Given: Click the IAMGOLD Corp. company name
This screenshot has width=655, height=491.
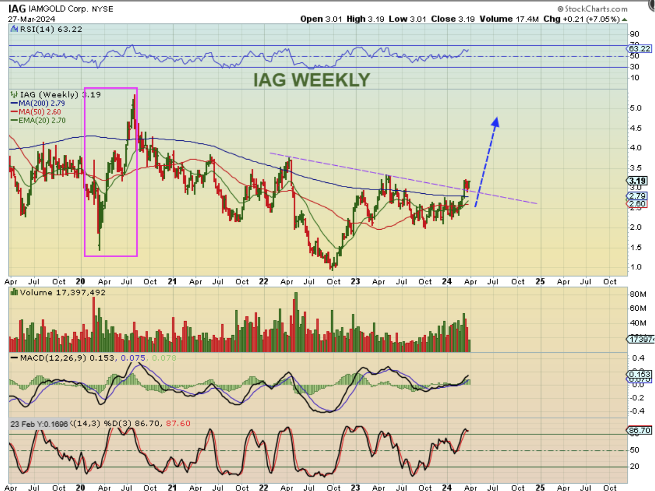Looking at the screenshot, I should coord(59,9).
